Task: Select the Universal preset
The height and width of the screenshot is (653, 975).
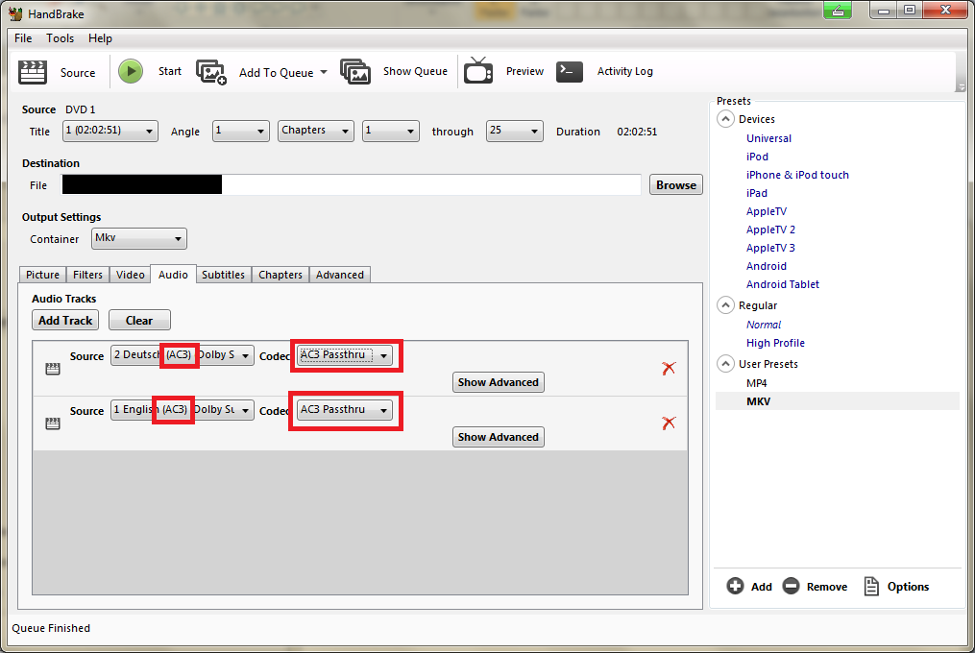Action: click(768, 138)
